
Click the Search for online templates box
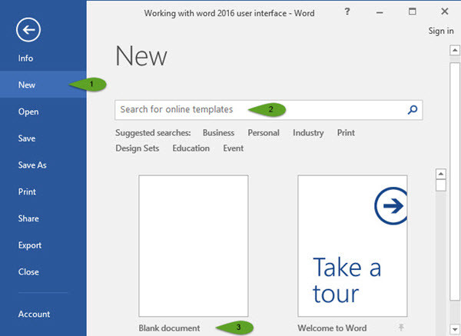pyautogui.click(x=268, y=110)
